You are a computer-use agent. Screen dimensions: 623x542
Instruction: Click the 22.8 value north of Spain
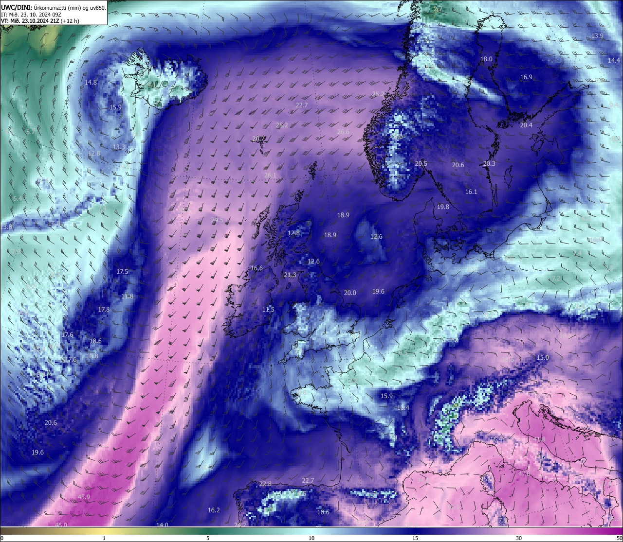click(265, 484)
